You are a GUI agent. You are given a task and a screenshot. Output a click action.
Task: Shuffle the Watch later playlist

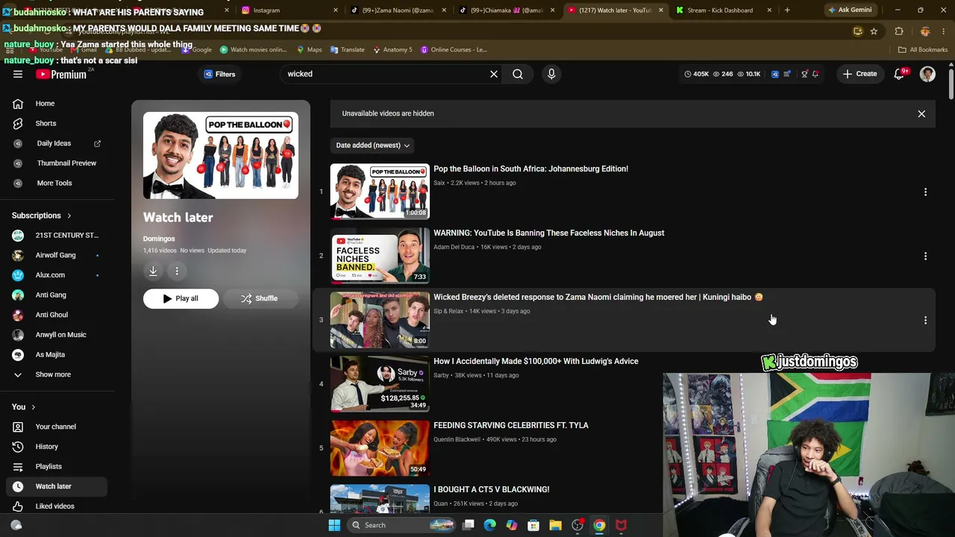pos(260,299)
